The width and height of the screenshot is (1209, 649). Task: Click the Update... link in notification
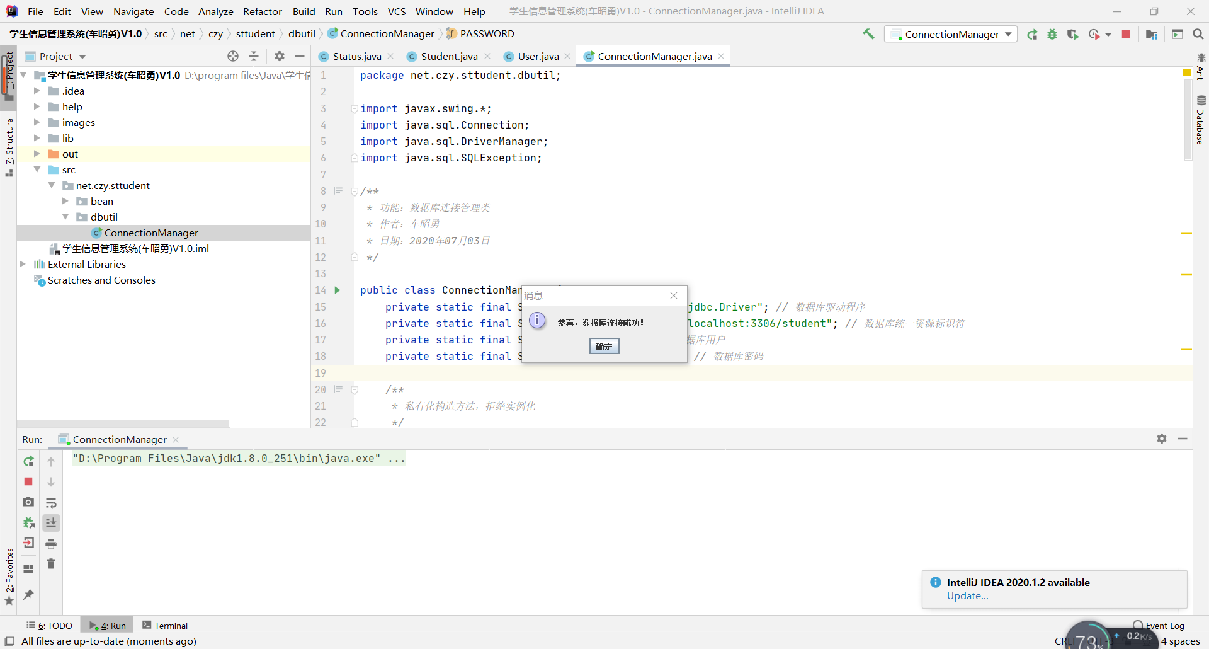967,596
